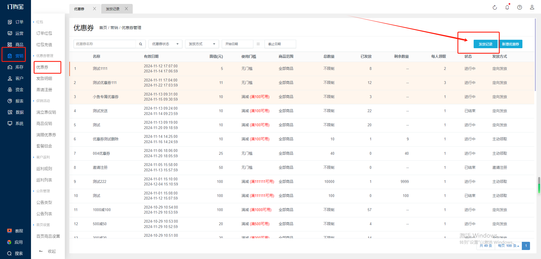Click the search magnifier beside coupon name
This screenshot has width=541, height=259.
click(141, 44)
